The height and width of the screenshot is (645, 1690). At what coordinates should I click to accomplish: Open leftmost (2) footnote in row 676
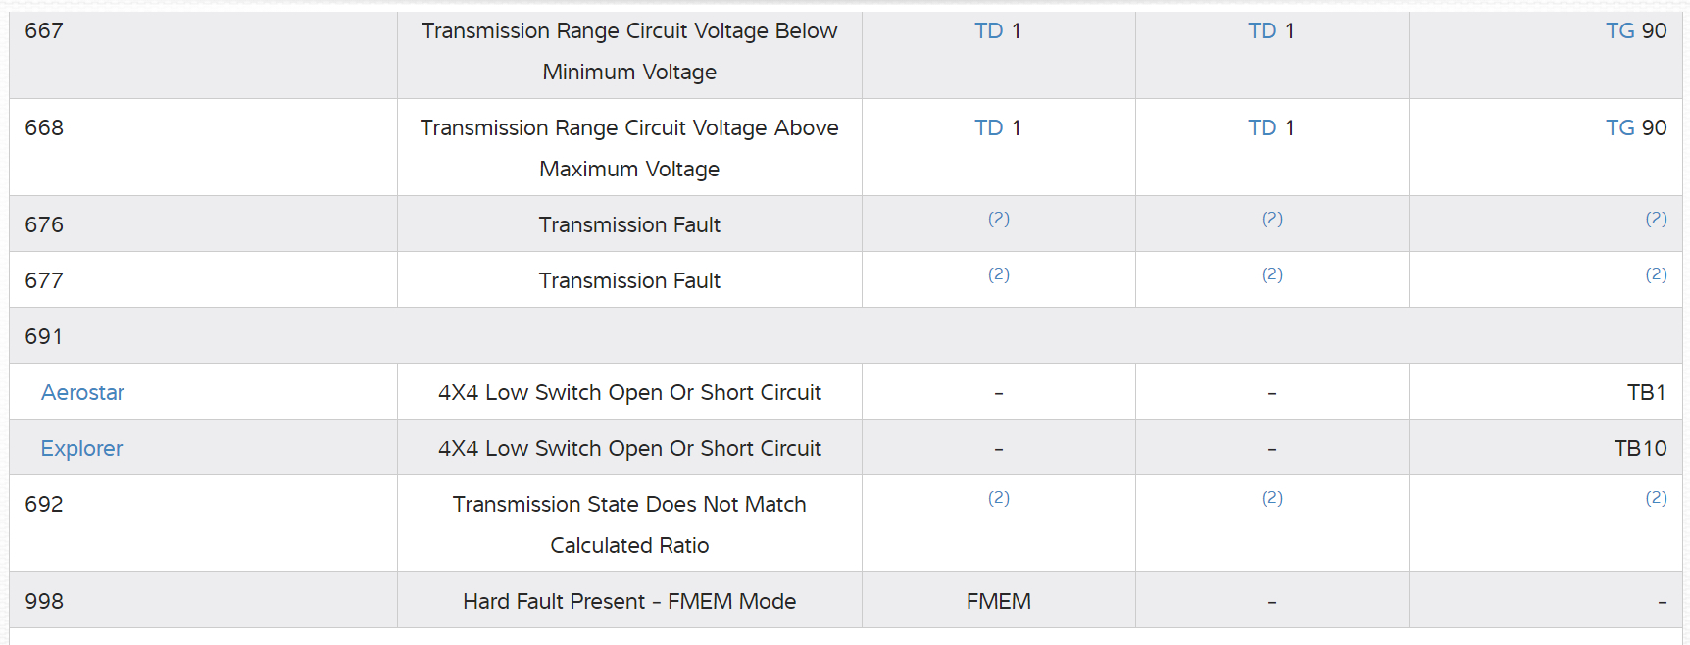coord(998,219)
